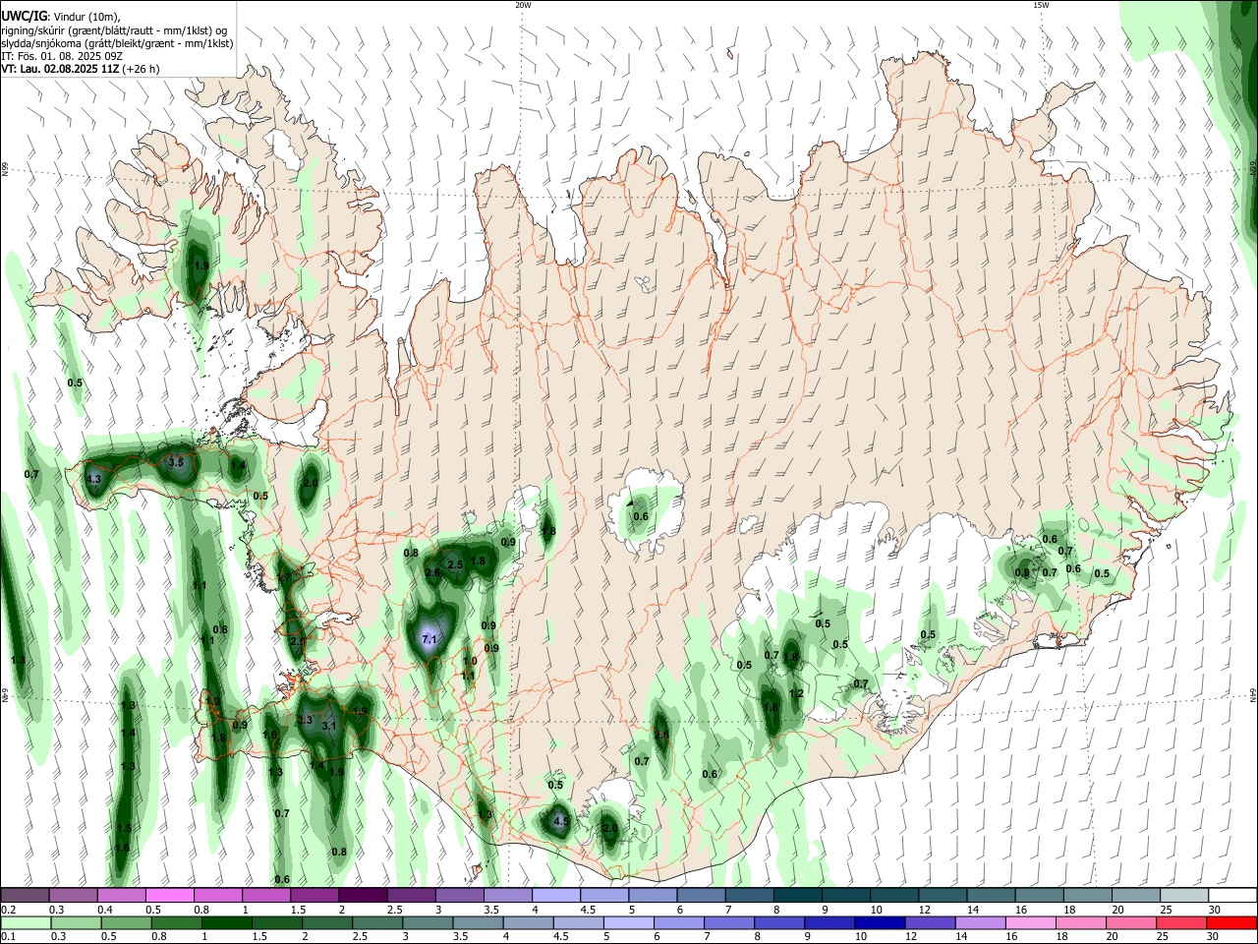Click the 3.1 precipitation value on the map
1258x944 pixels.
coord(330,726)
